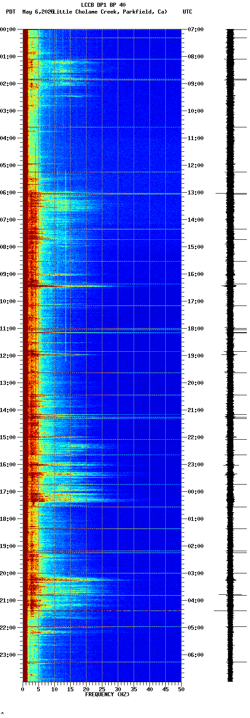Click the 00:00 PDT time label
This screenshot has height=718, width=250.
pos(8,29)
